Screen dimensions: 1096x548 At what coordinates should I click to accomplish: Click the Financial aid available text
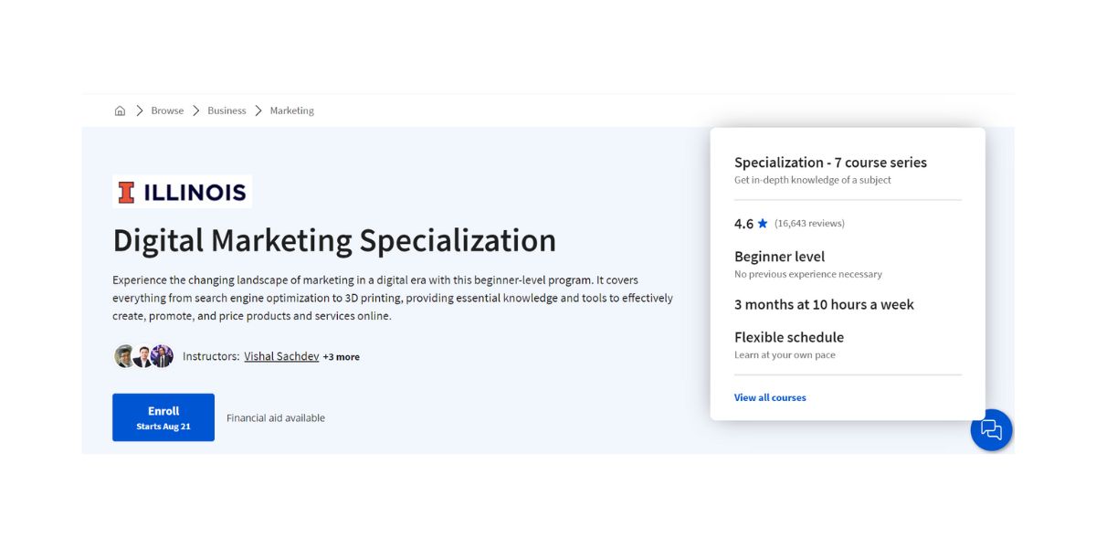pos(276,417)
